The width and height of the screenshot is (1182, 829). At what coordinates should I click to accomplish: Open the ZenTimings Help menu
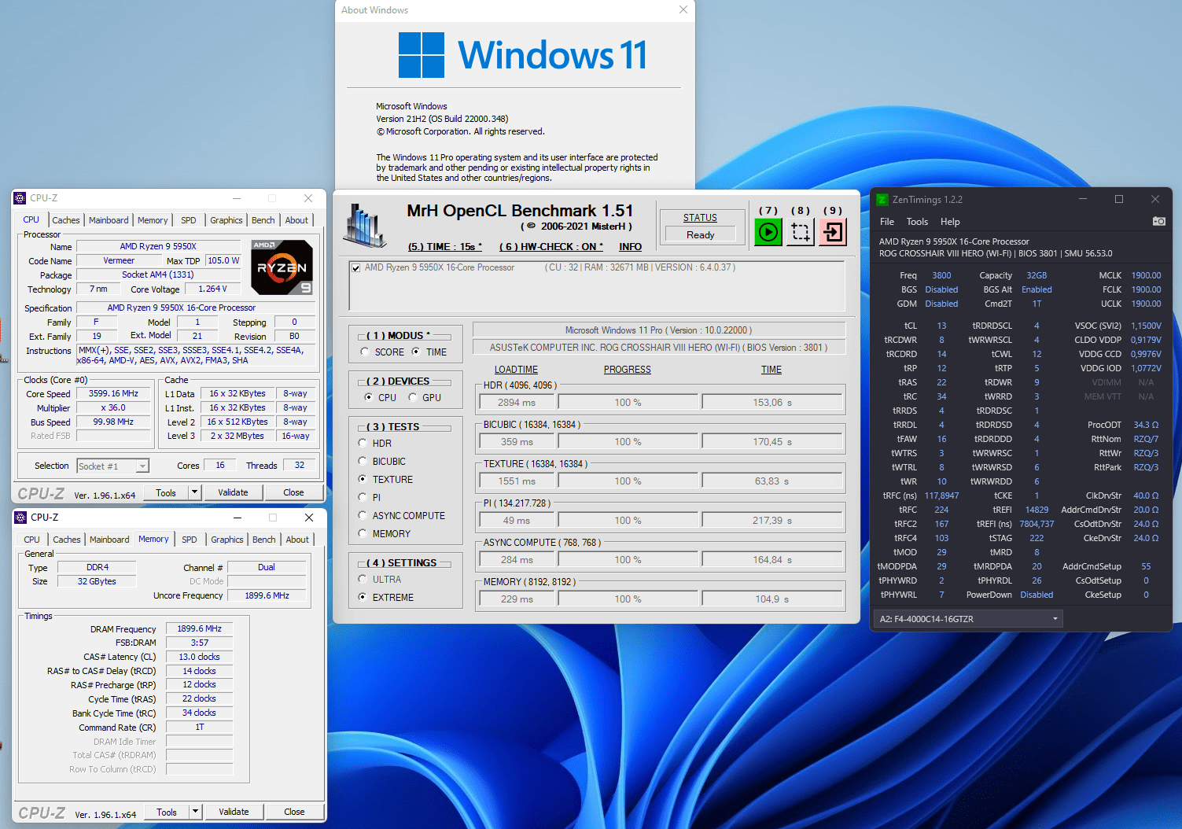coord(950,222)
